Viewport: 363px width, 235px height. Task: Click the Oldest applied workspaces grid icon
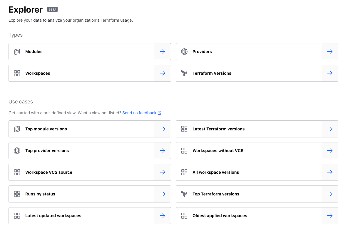coord(184,216)
